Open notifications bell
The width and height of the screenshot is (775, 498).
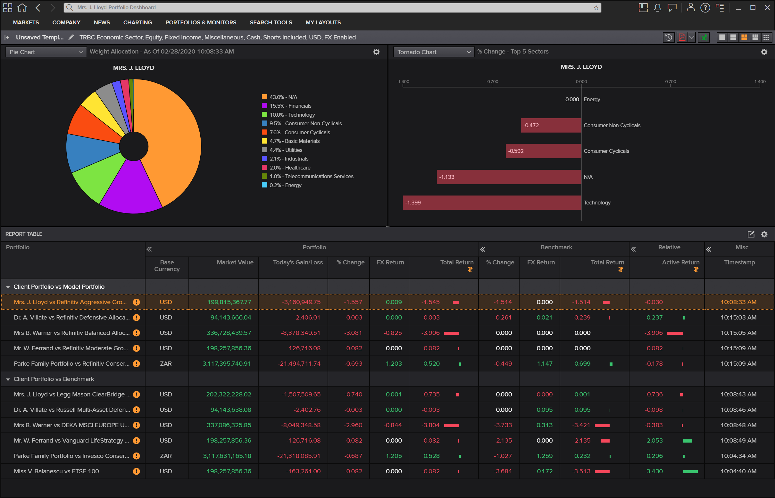(657, 7)
